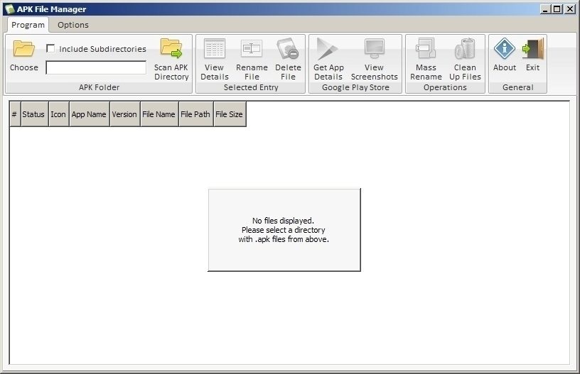
Task: Click the Rename File icon
Action: point(252,48)
